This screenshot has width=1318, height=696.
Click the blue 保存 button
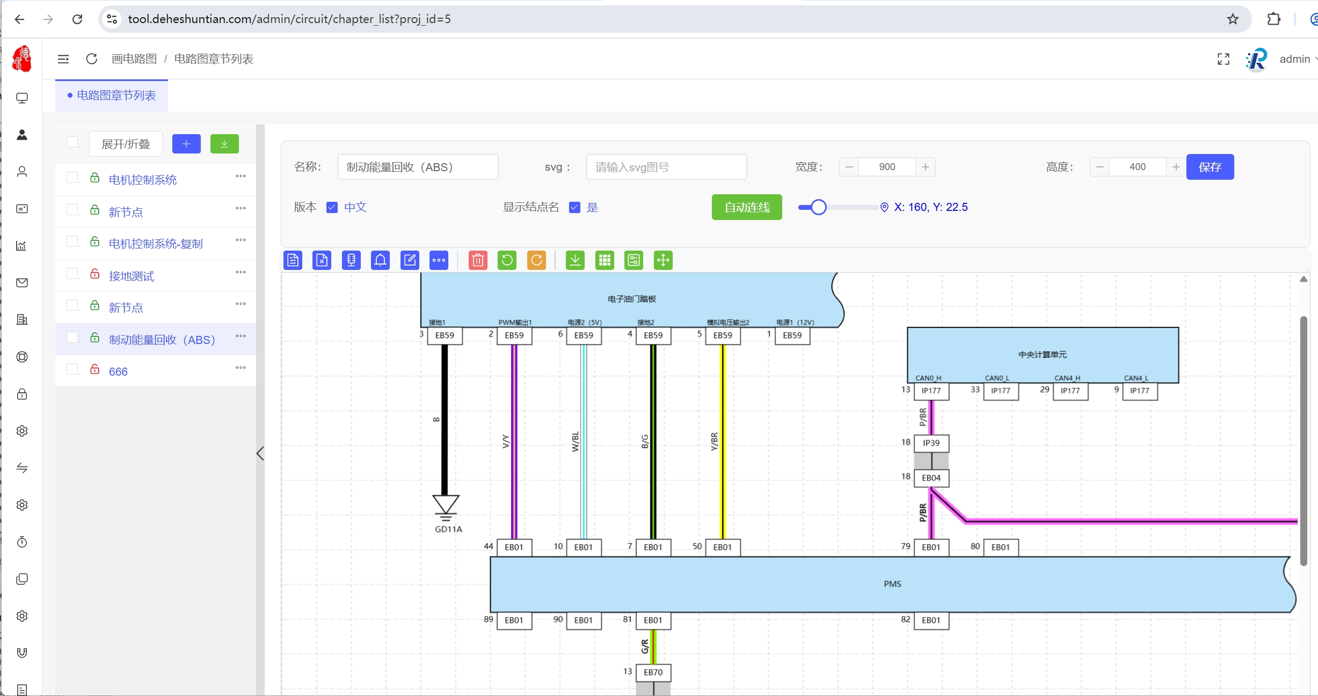(1210, 167)
